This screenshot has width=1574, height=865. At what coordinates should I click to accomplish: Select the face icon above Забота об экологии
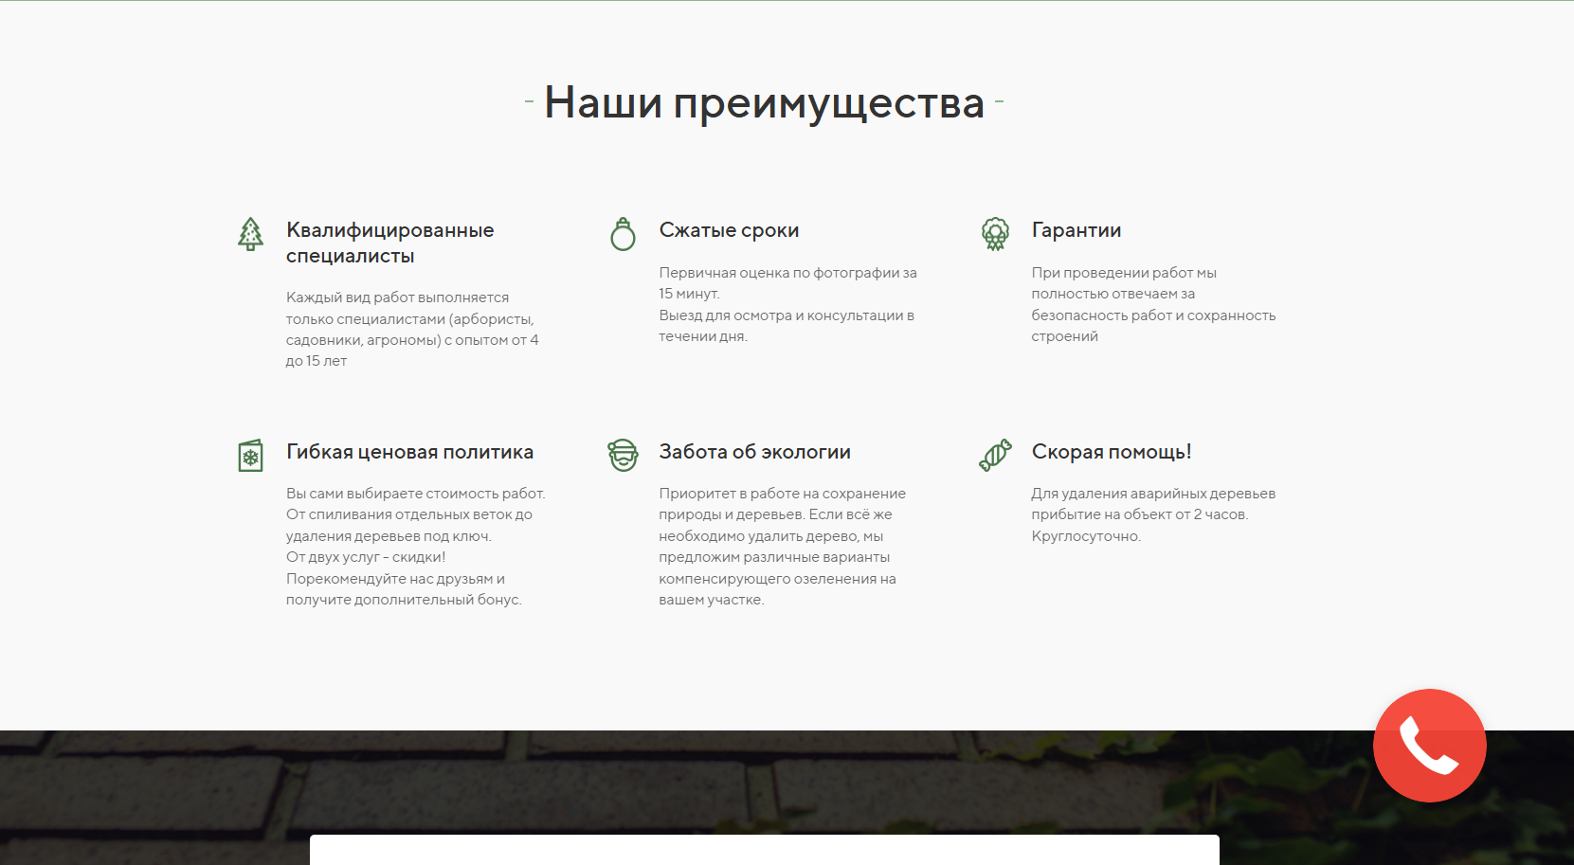click(623, 455)
